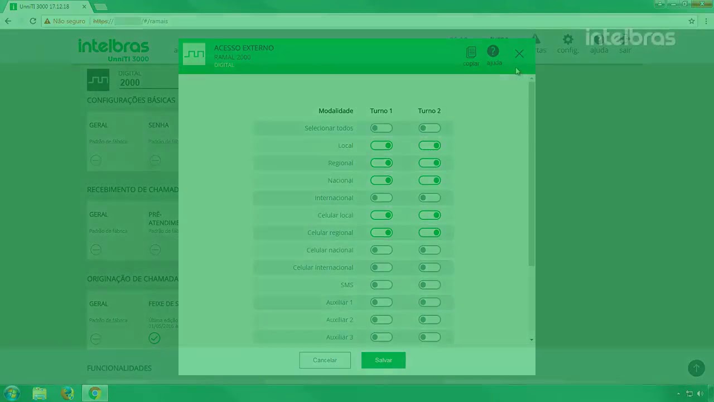This screenshot has height=402, width=714.
Task: Click the Turno 1 column header
Action: click(x=382, y=111)
